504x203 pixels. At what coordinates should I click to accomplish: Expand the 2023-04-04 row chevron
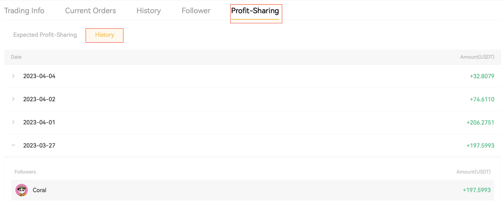[13, 76]
